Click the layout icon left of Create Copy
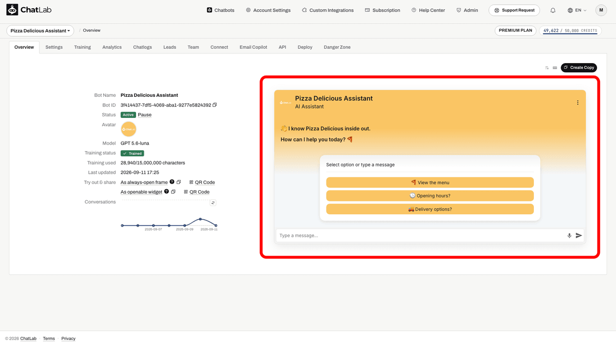 555,68
